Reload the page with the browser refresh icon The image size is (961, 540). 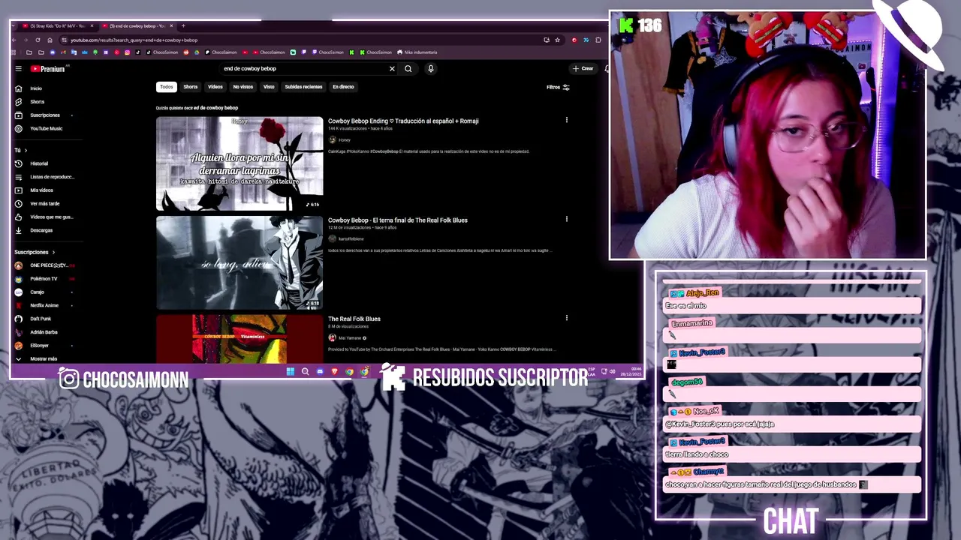38,40
